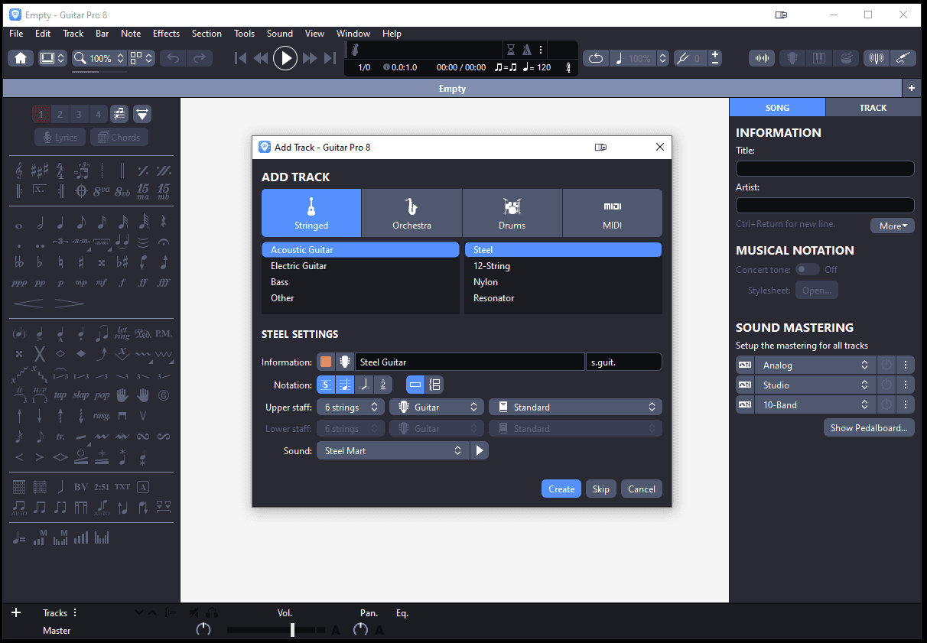Toggle slash notation button in dialog

pyautogui.click(x=364, y=385)
